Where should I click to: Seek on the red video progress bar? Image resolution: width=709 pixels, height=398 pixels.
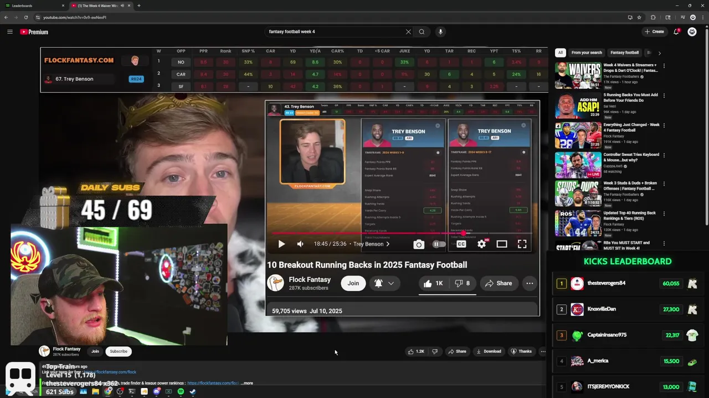(x=403, y=233)
